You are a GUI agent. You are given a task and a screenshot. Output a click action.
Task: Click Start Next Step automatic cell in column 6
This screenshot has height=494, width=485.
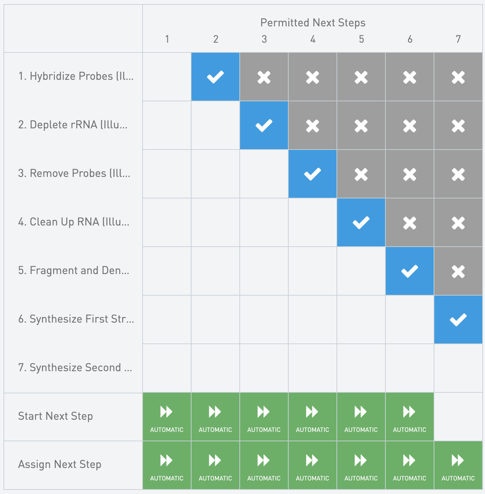pos(410,417)
